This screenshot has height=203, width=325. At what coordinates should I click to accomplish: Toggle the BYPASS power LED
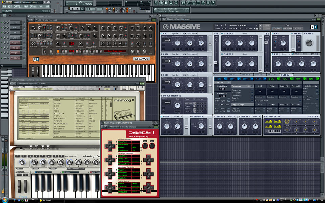(292, 33)
